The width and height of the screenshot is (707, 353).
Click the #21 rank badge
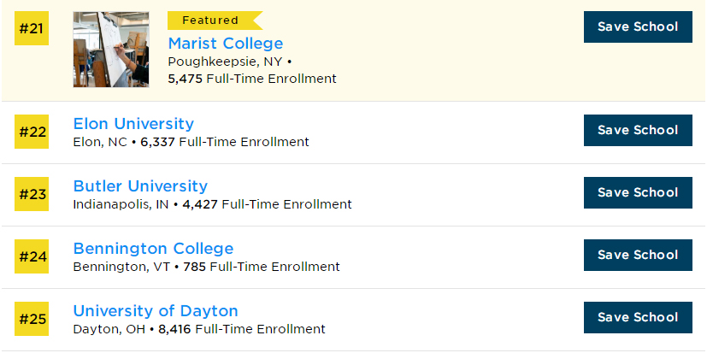[32, 28]
